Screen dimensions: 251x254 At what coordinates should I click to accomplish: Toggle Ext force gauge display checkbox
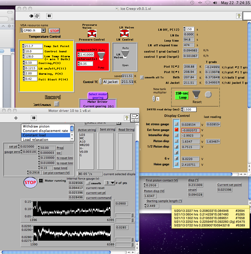coord(177,130)
